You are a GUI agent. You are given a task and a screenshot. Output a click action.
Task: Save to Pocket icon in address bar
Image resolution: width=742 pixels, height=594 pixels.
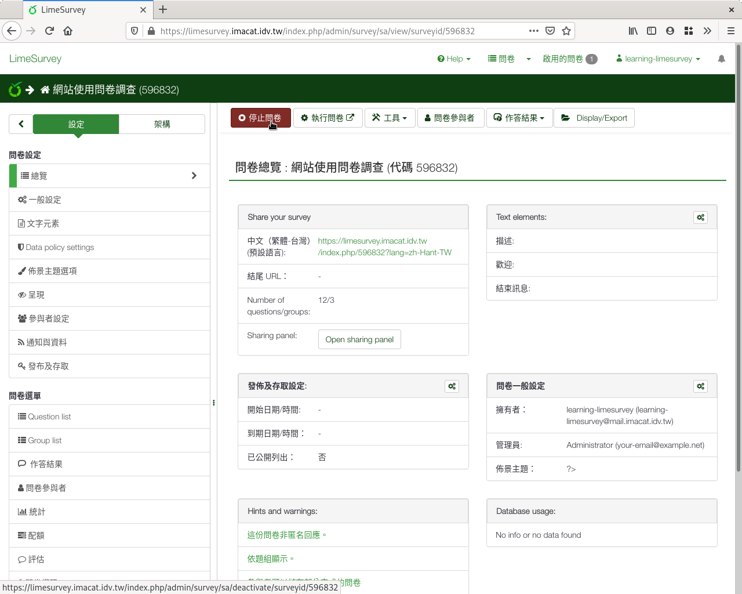(550, 31)
